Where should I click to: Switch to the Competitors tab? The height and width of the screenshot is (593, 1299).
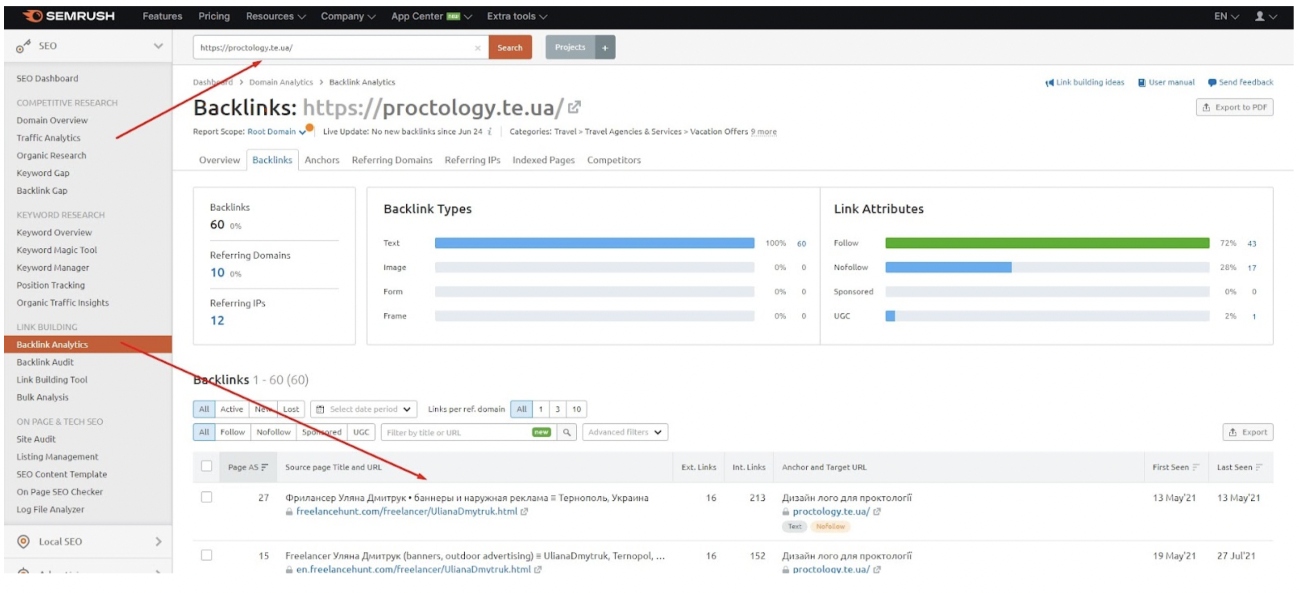(x=614, y=160)
